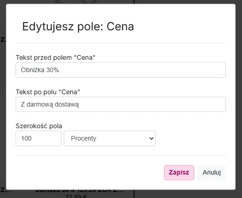Screen dimensions: 242x198
Task: Click the "Szerokość pola" label
Action: tap(39, 126)
